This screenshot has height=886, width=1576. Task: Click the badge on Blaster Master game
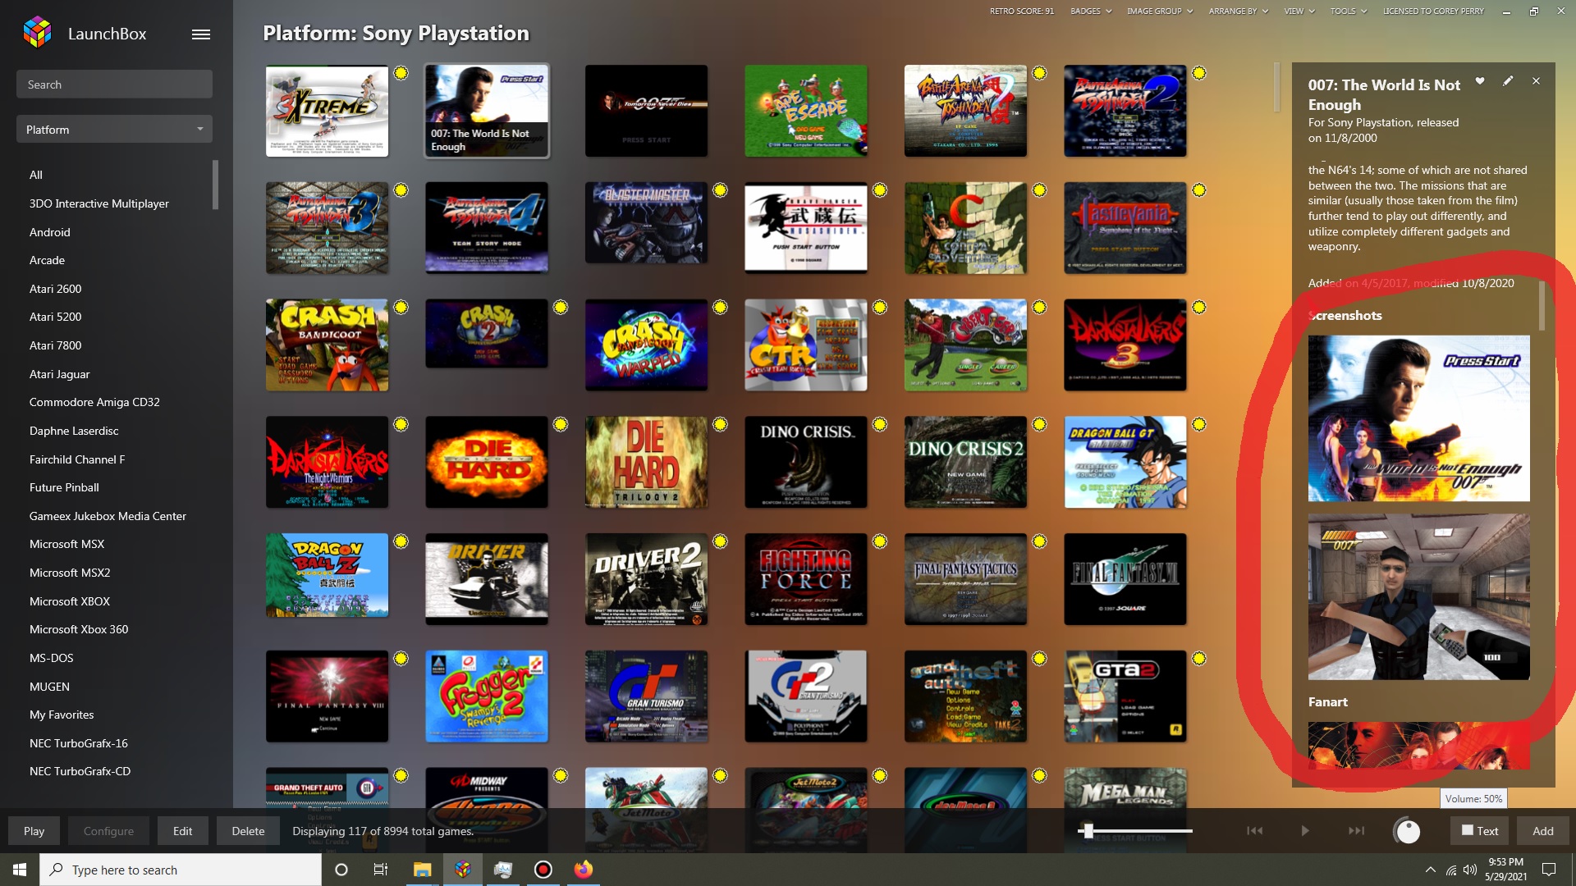[720, 190]
